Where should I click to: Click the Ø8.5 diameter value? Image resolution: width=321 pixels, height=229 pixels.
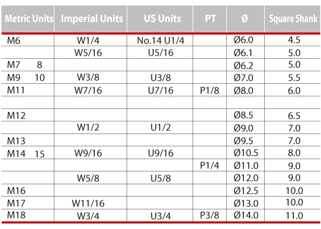pos(243,115)
